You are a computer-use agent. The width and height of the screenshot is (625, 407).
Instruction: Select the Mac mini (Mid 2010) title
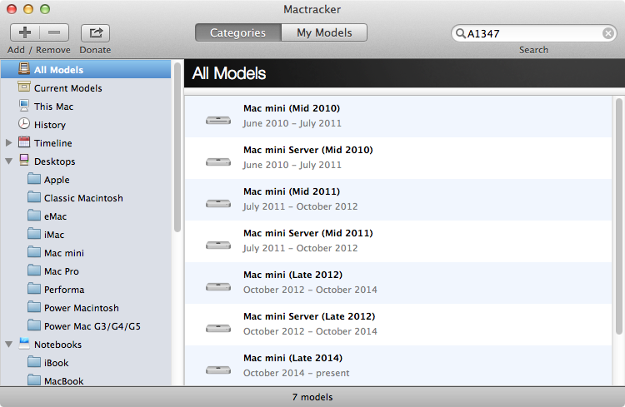click(x=292, y=108)
